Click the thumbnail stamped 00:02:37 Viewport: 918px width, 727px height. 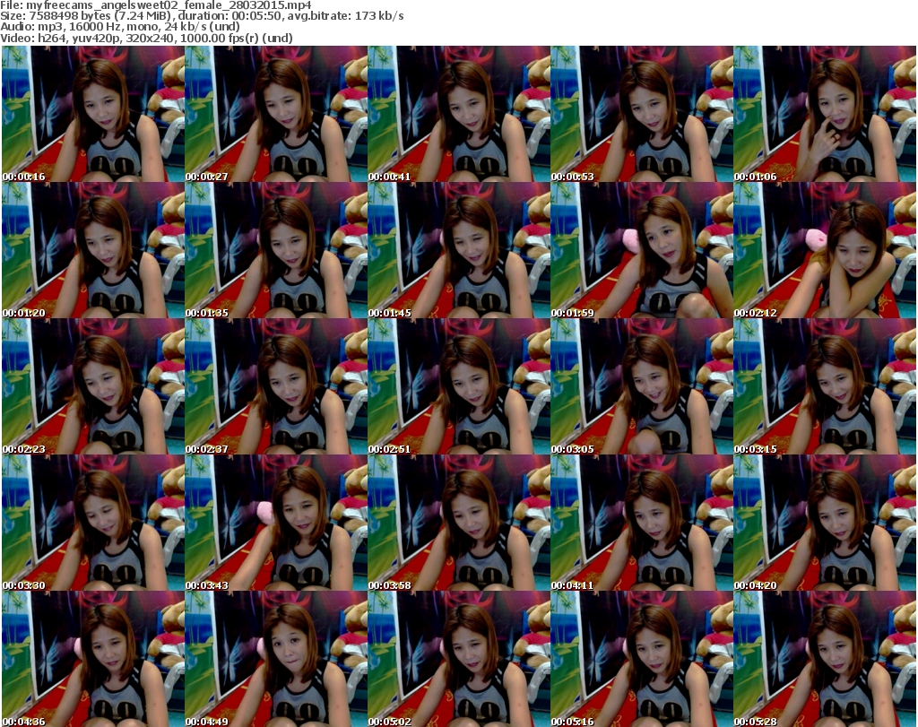coord(276,387)
